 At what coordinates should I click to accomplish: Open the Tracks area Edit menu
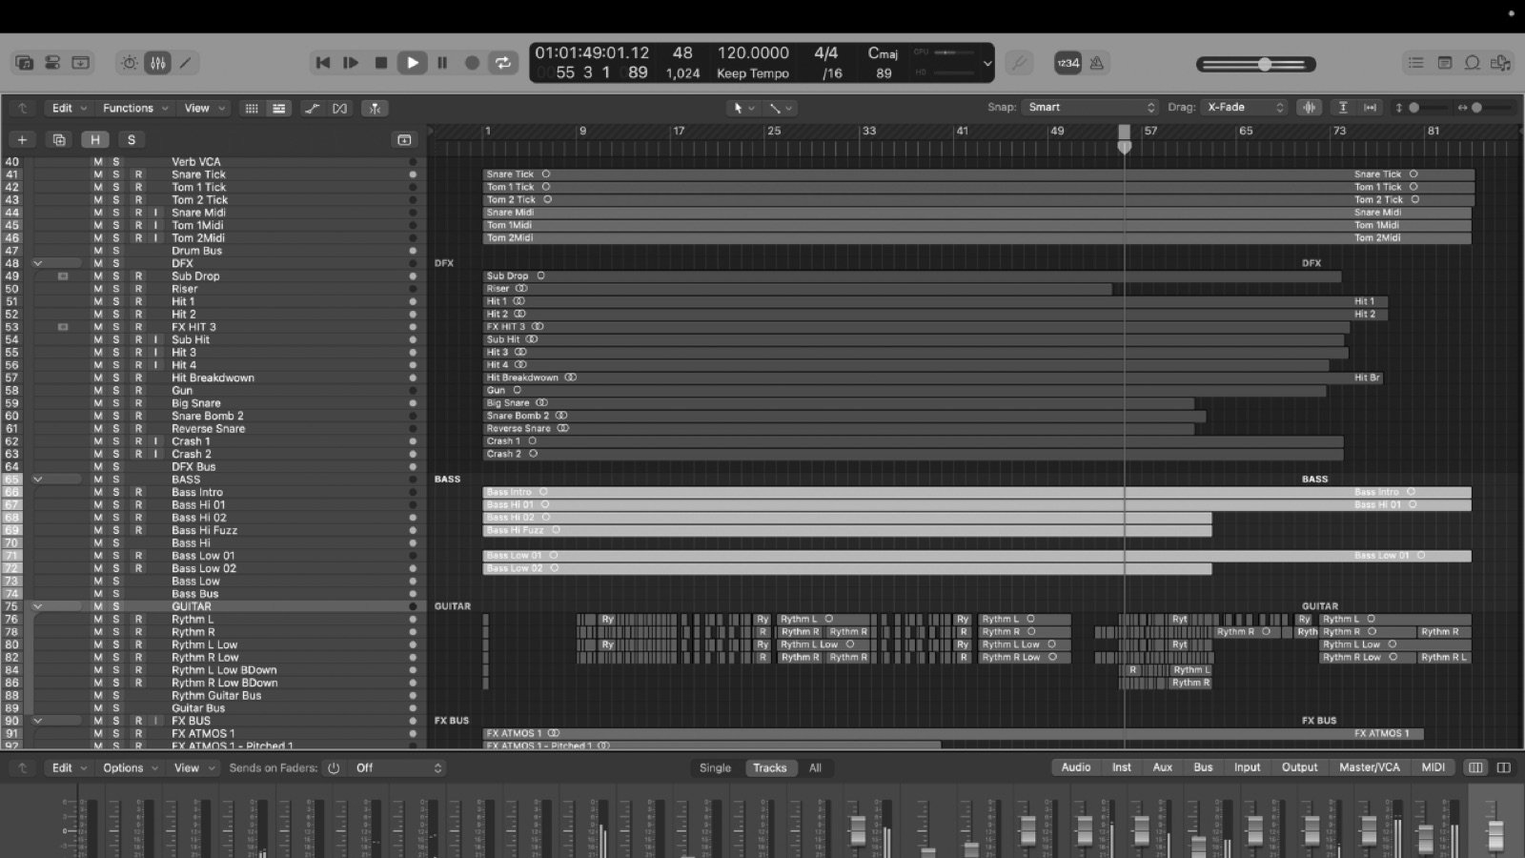click(69, 109)
